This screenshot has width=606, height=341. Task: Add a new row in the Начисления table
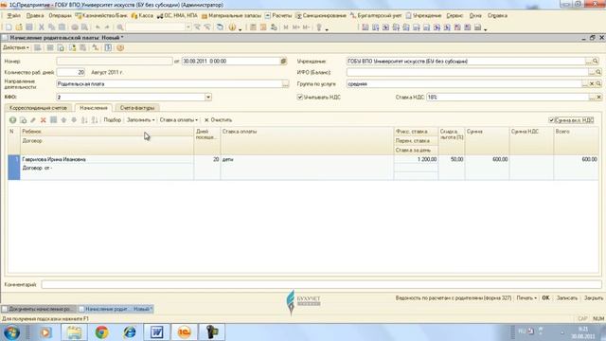[12, 120]
